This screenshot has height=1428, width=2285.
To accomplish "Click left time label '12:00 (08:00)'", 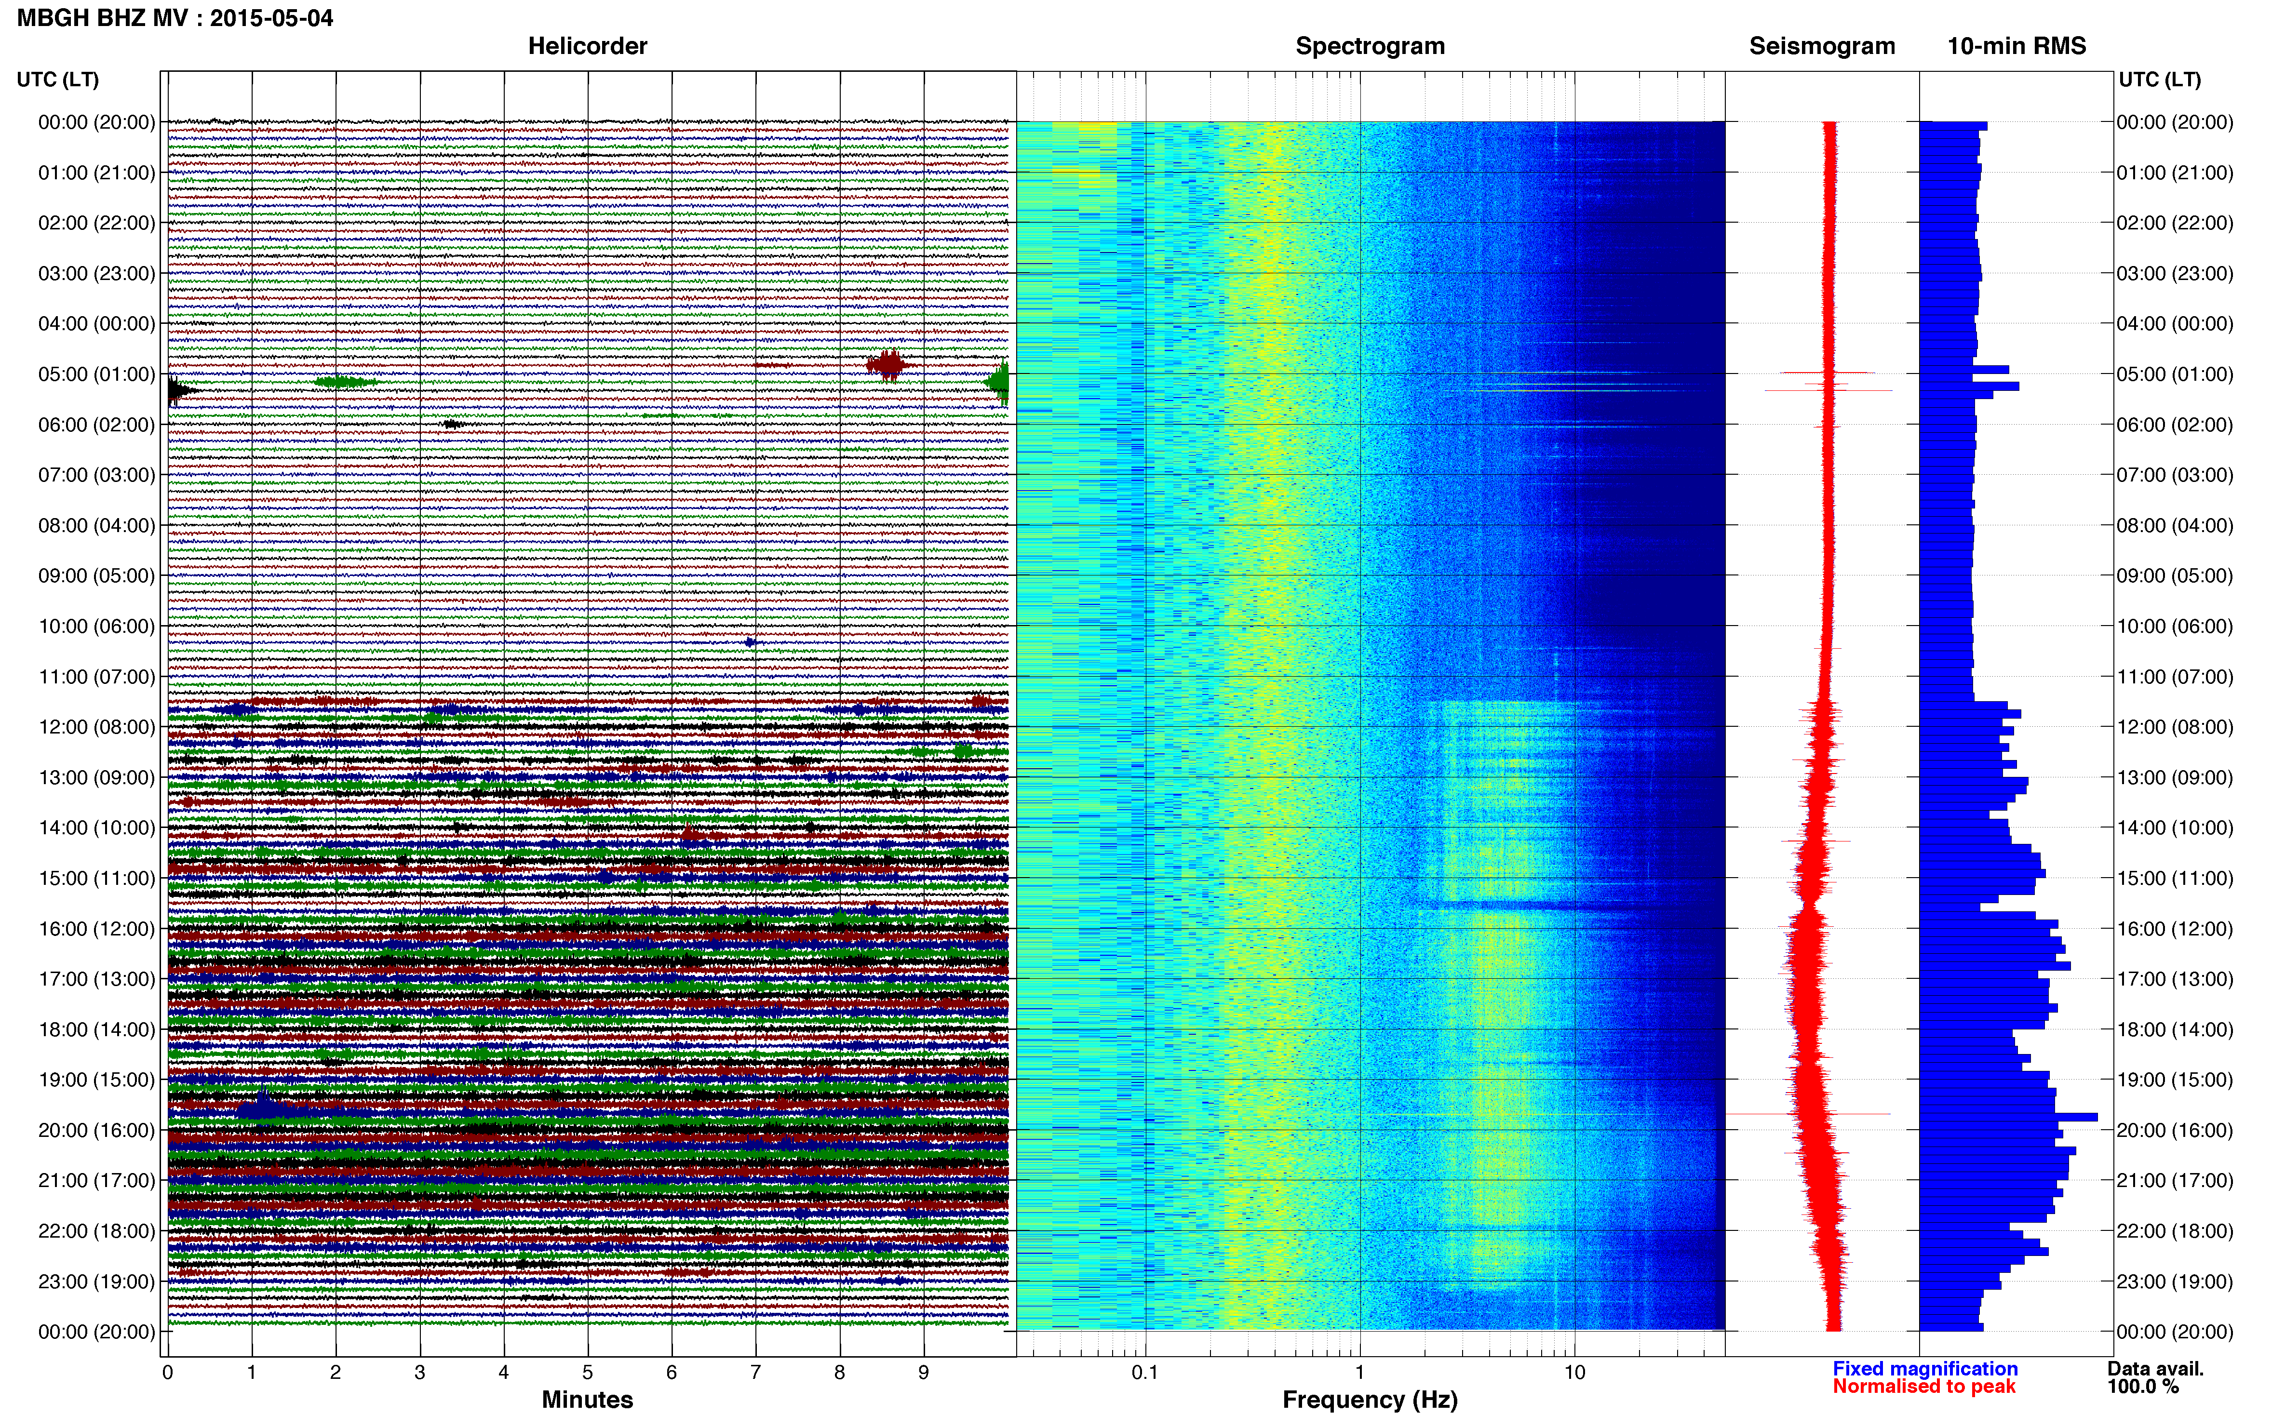I will 96,727.
